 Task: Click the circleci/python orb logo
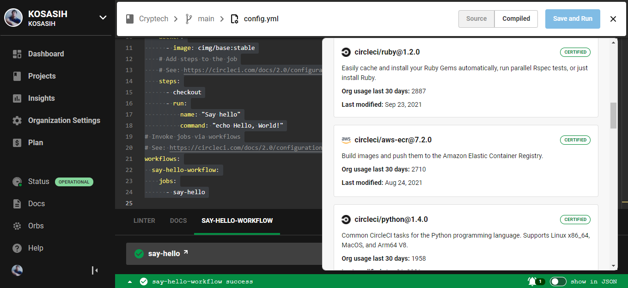pyautogui.click(x=346, y=220)
